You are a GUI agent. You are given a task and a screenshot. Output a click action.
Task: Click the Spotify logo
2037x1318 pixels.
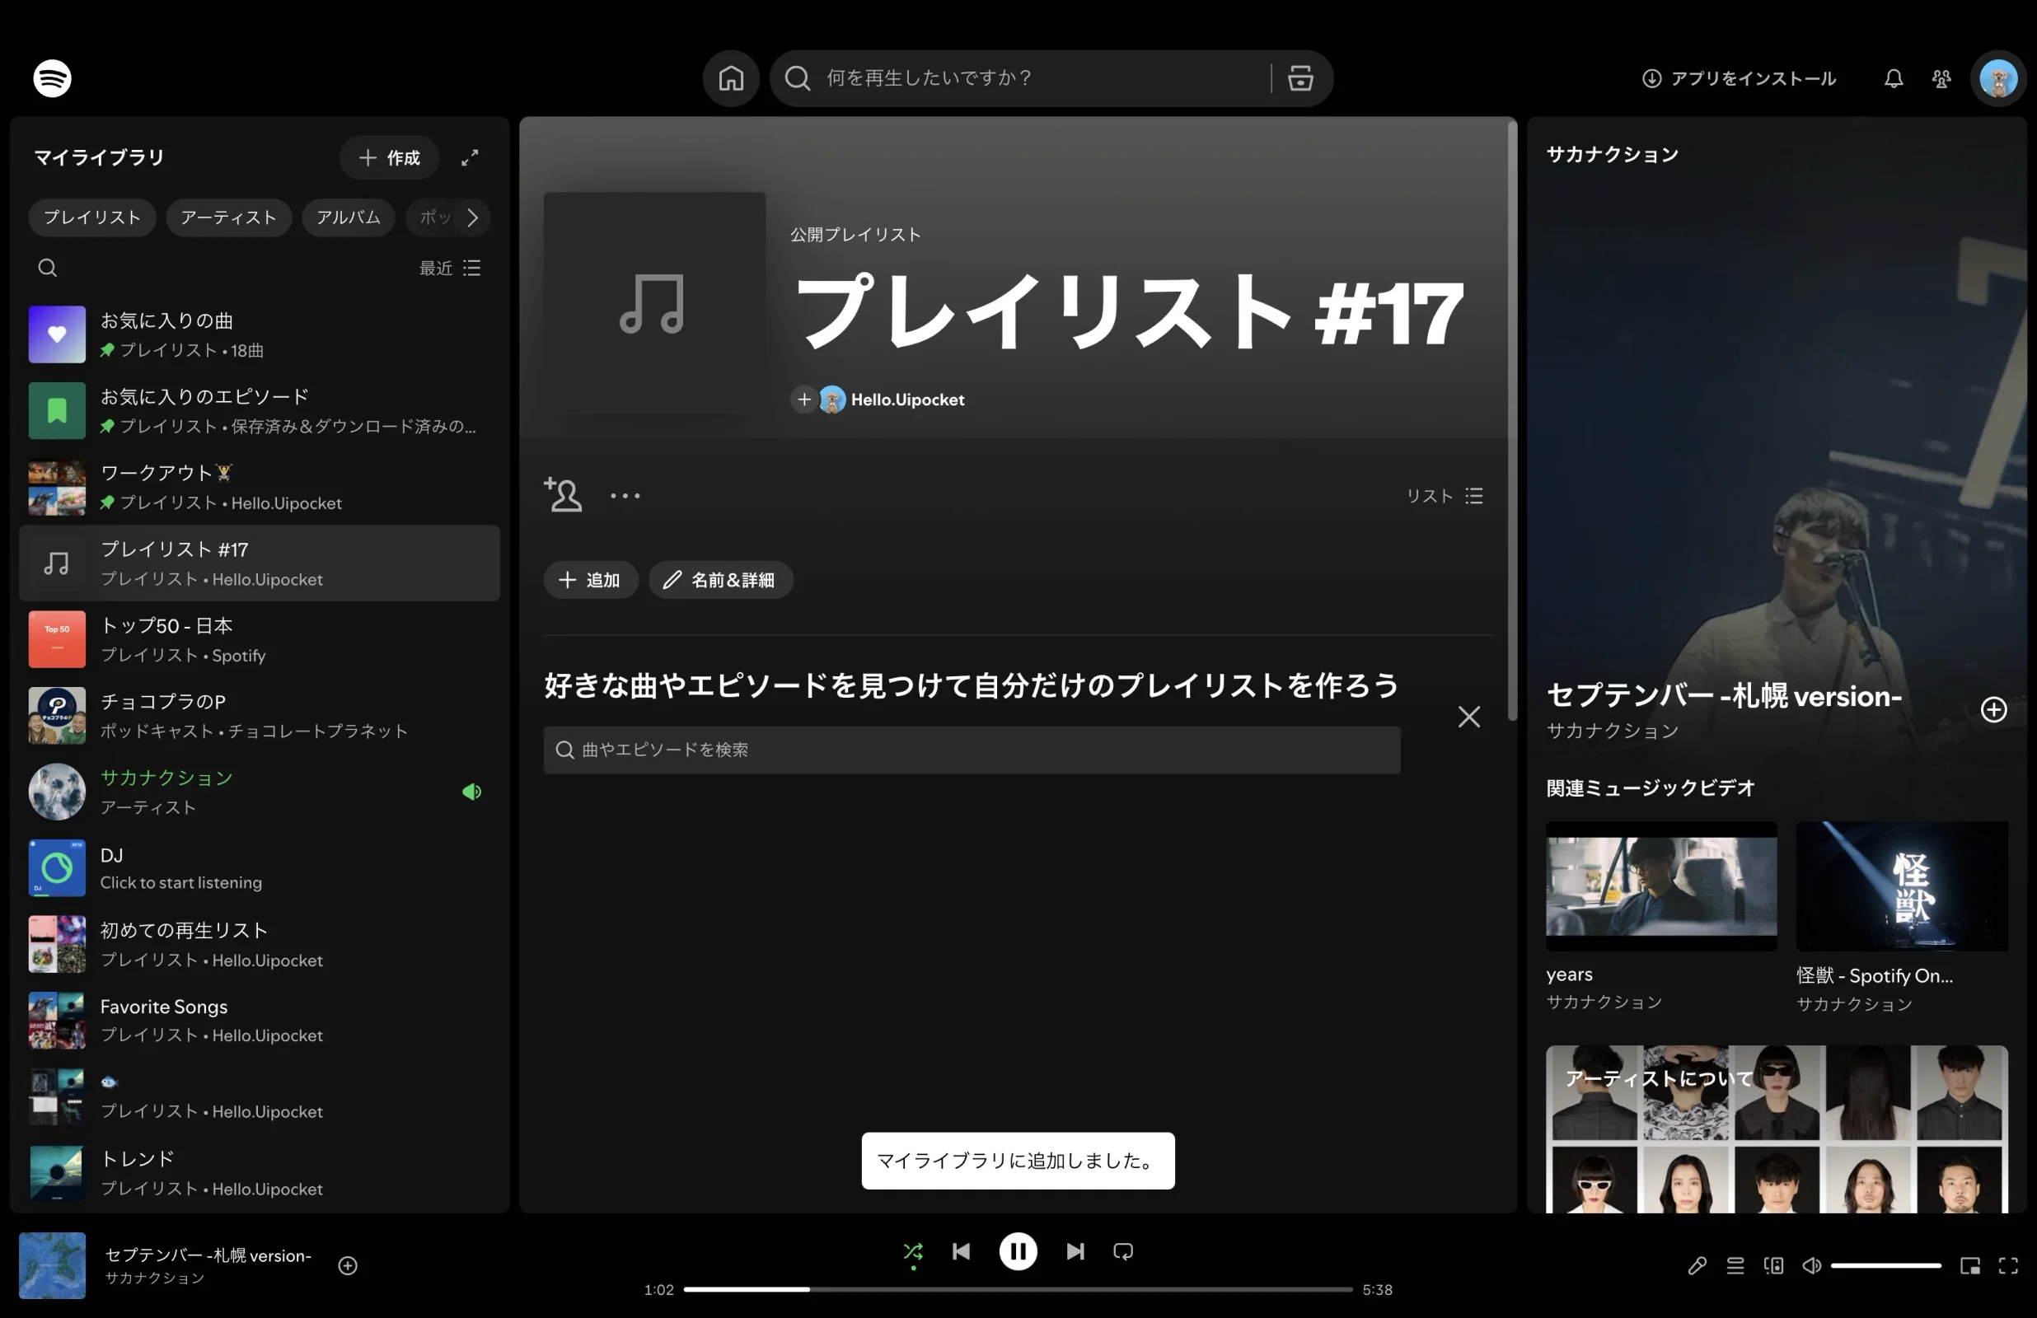[x=52, y=78]
